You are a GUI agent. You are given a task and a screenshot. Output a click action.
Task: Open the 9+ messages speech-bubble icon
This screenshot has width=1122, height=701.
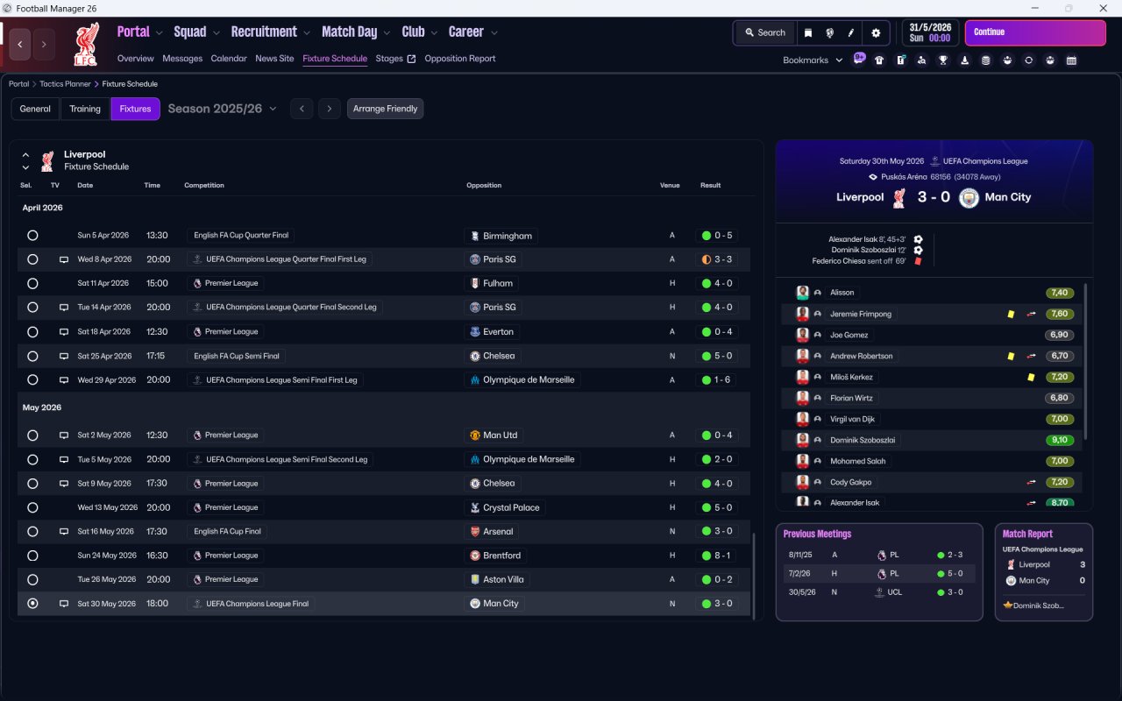[859, 59]
